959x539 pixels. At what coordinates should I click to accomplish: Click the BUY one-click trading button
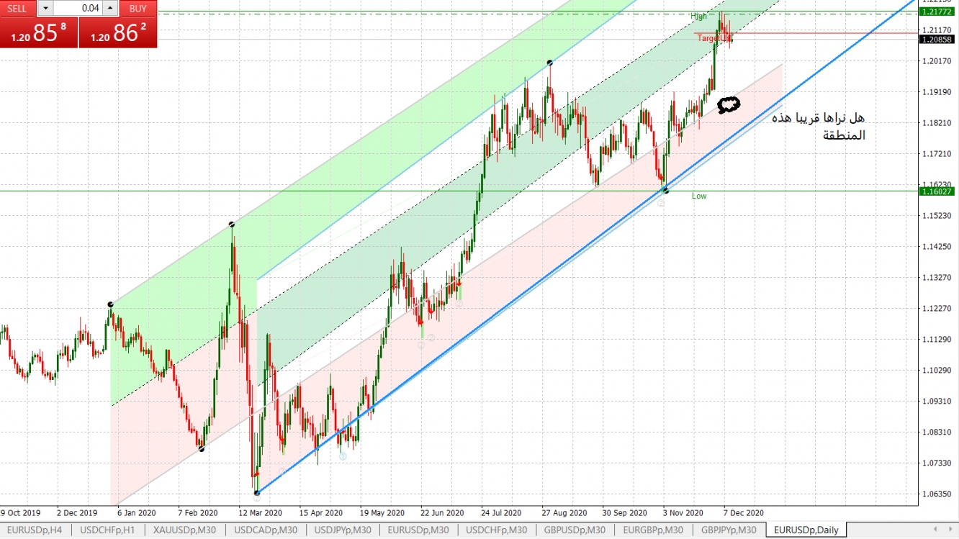click(138, 9)
